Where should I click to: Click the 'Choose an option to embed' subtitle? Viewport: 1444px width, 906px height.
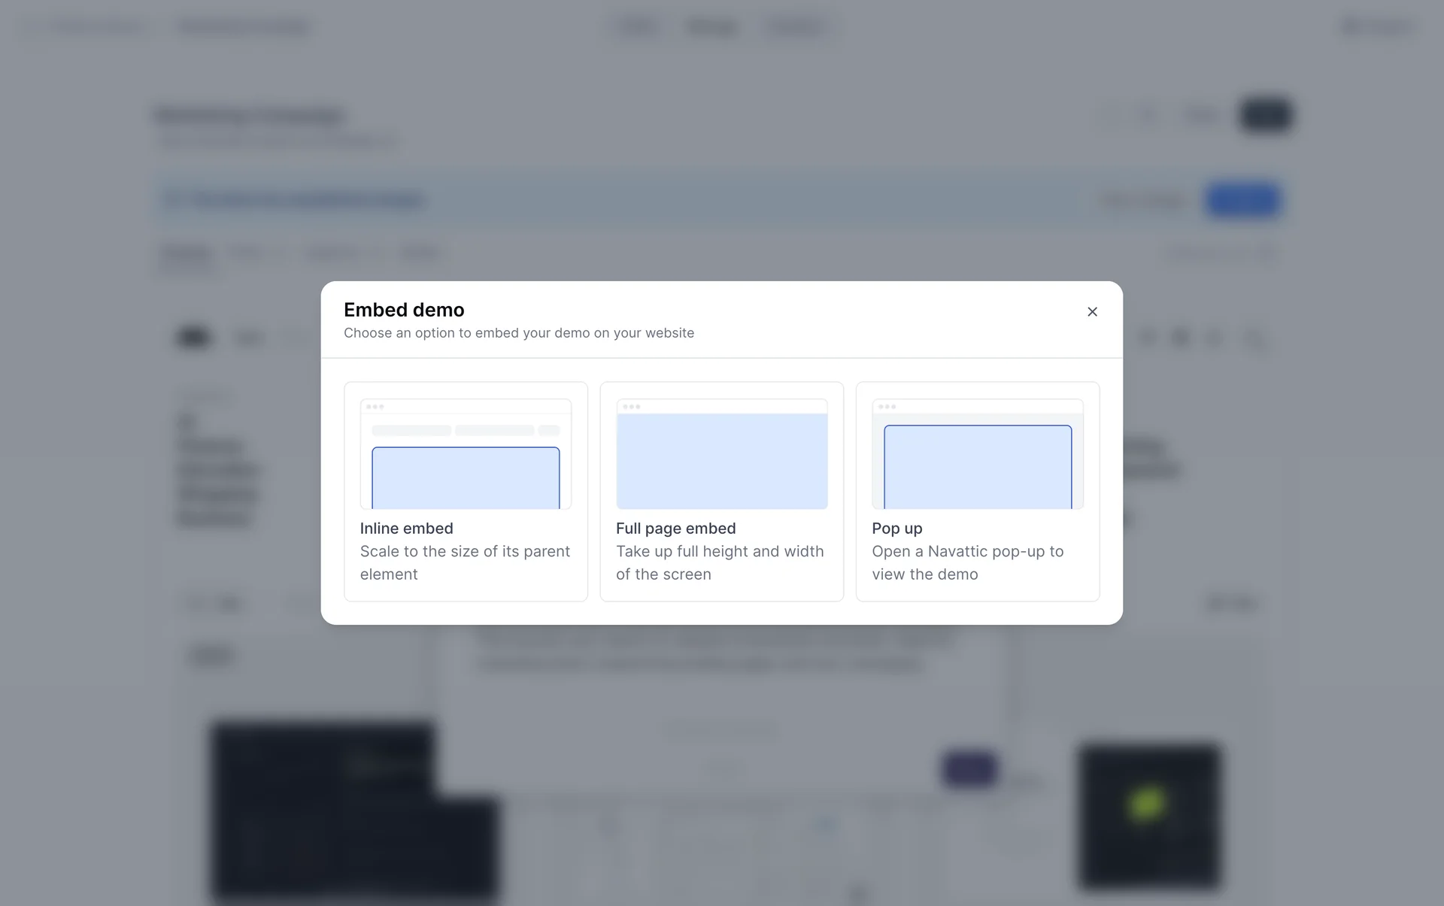(518, 333)
